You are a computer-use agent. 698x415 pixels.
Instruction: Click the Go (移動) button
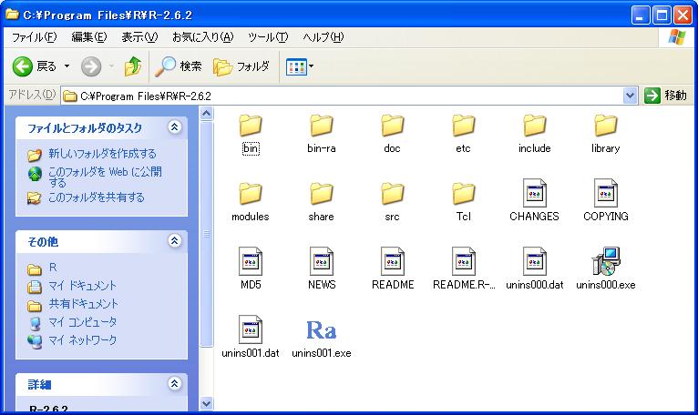point(666,96)
